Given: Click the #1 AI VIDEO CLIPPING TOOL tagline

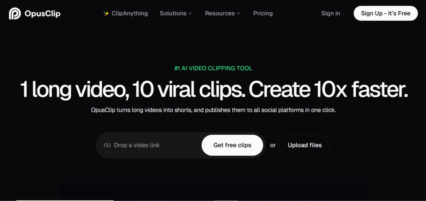Looking at the screenshot, I should [x=213, y=68].
